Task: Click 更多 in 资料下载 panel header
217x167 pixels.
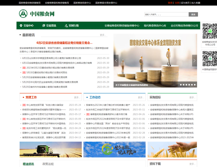Action: point(192,164)
